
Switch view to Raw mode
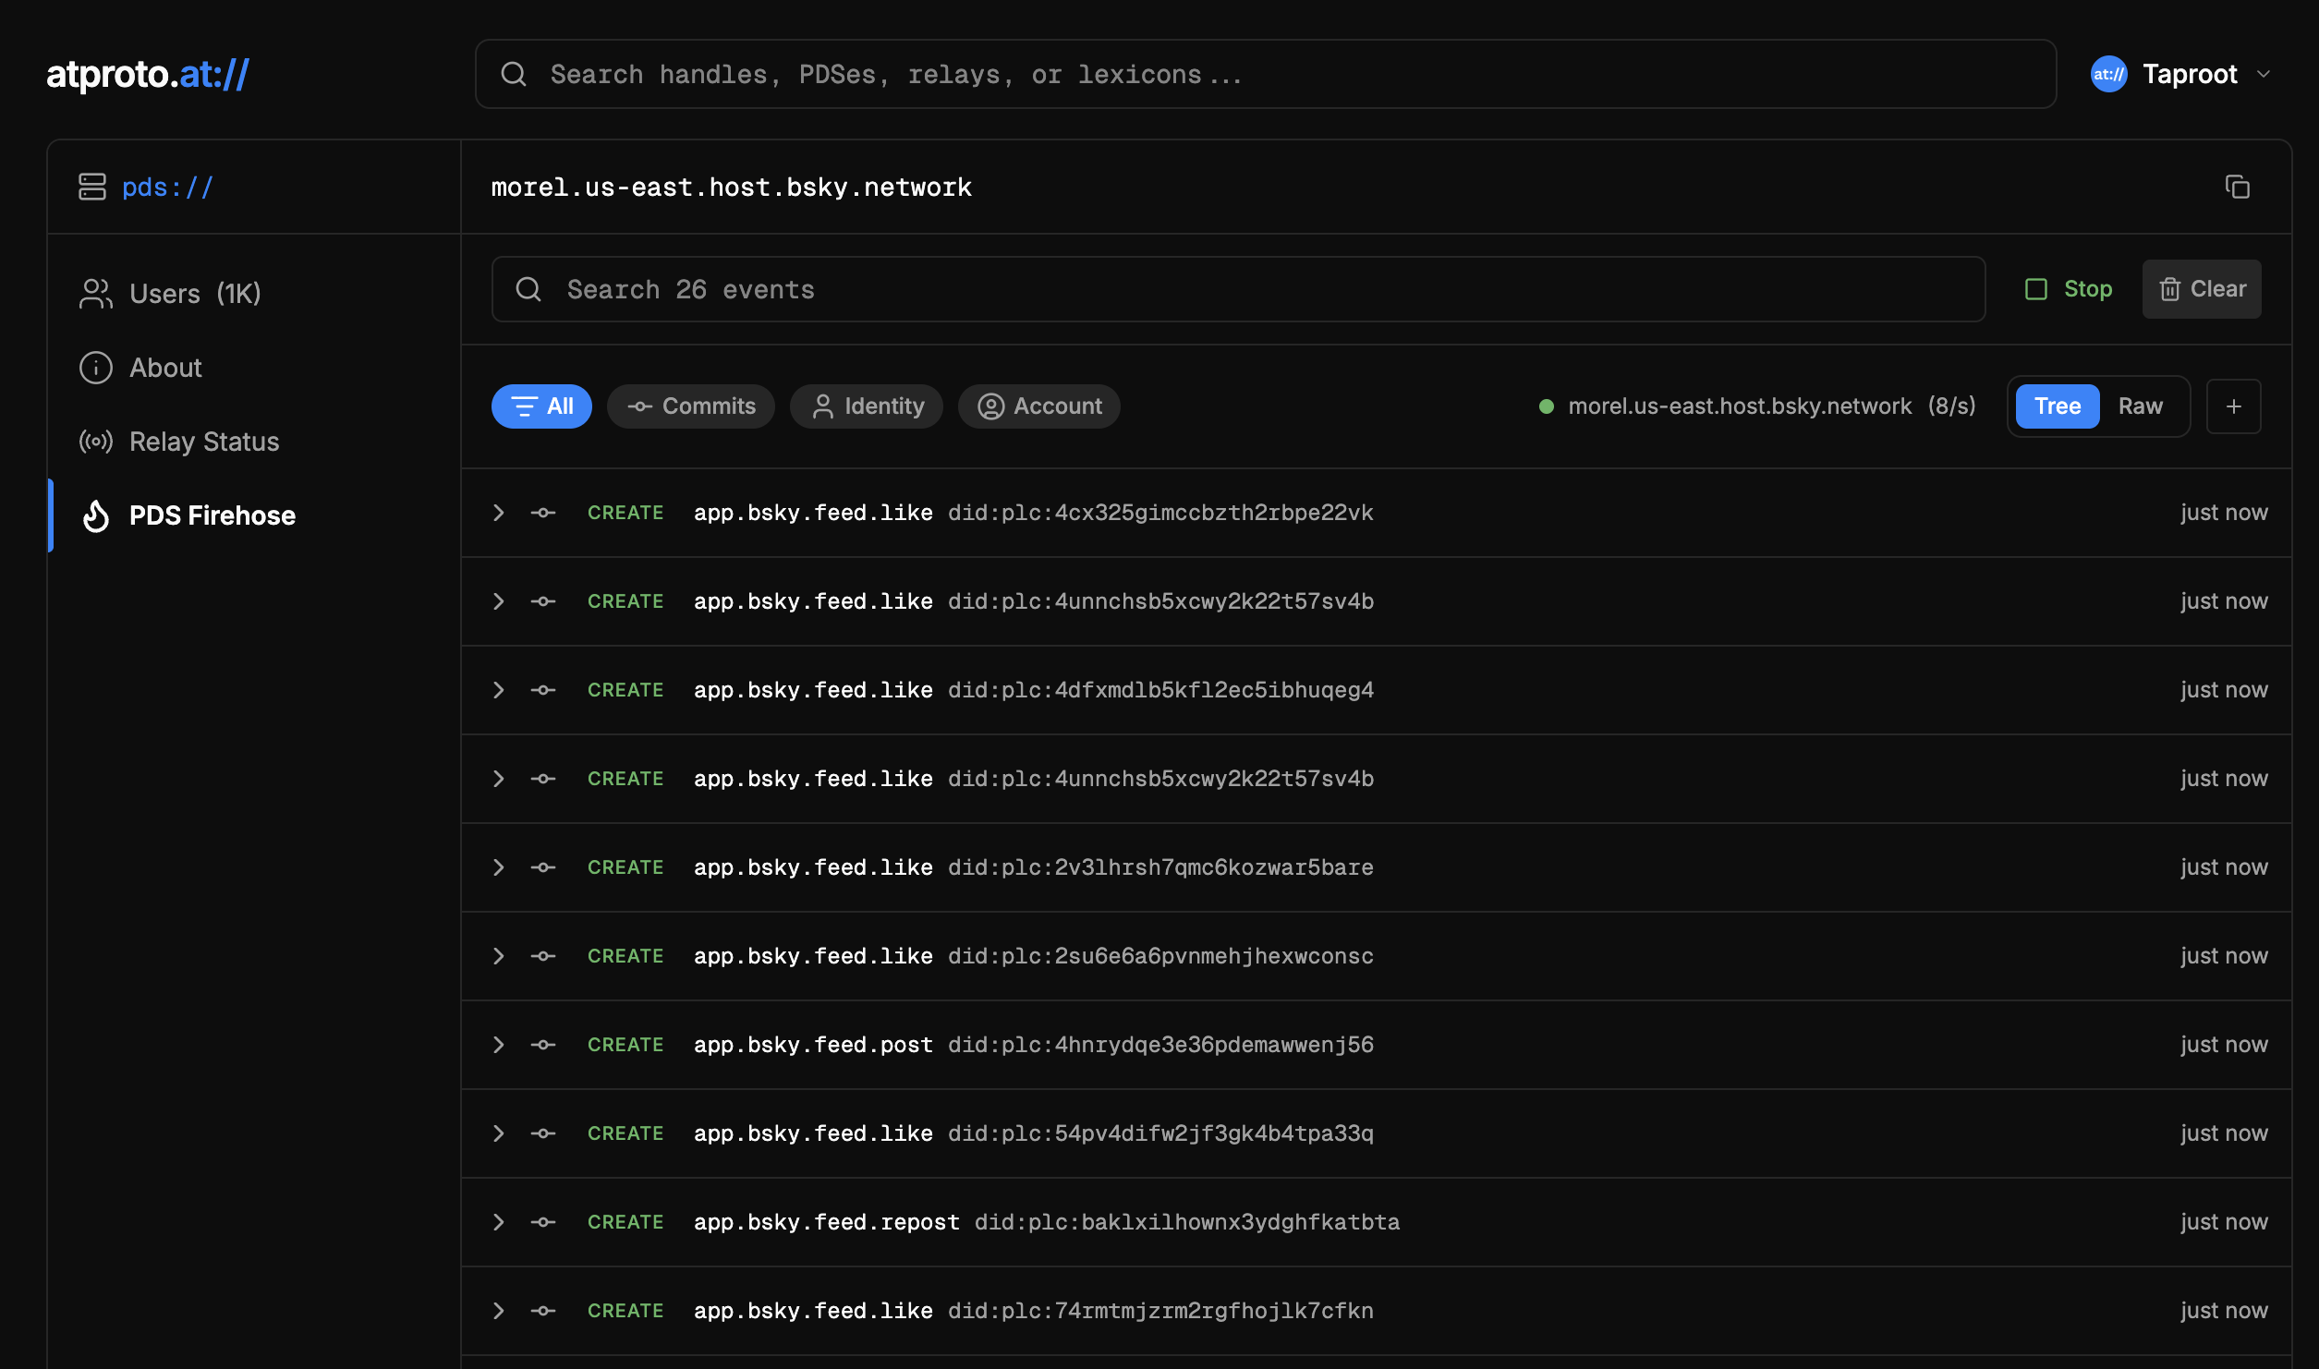2140,406
